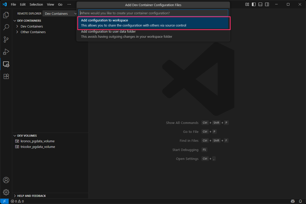Open the Go menu
This screenshot has width=306, height=204.
click(60, 4)
